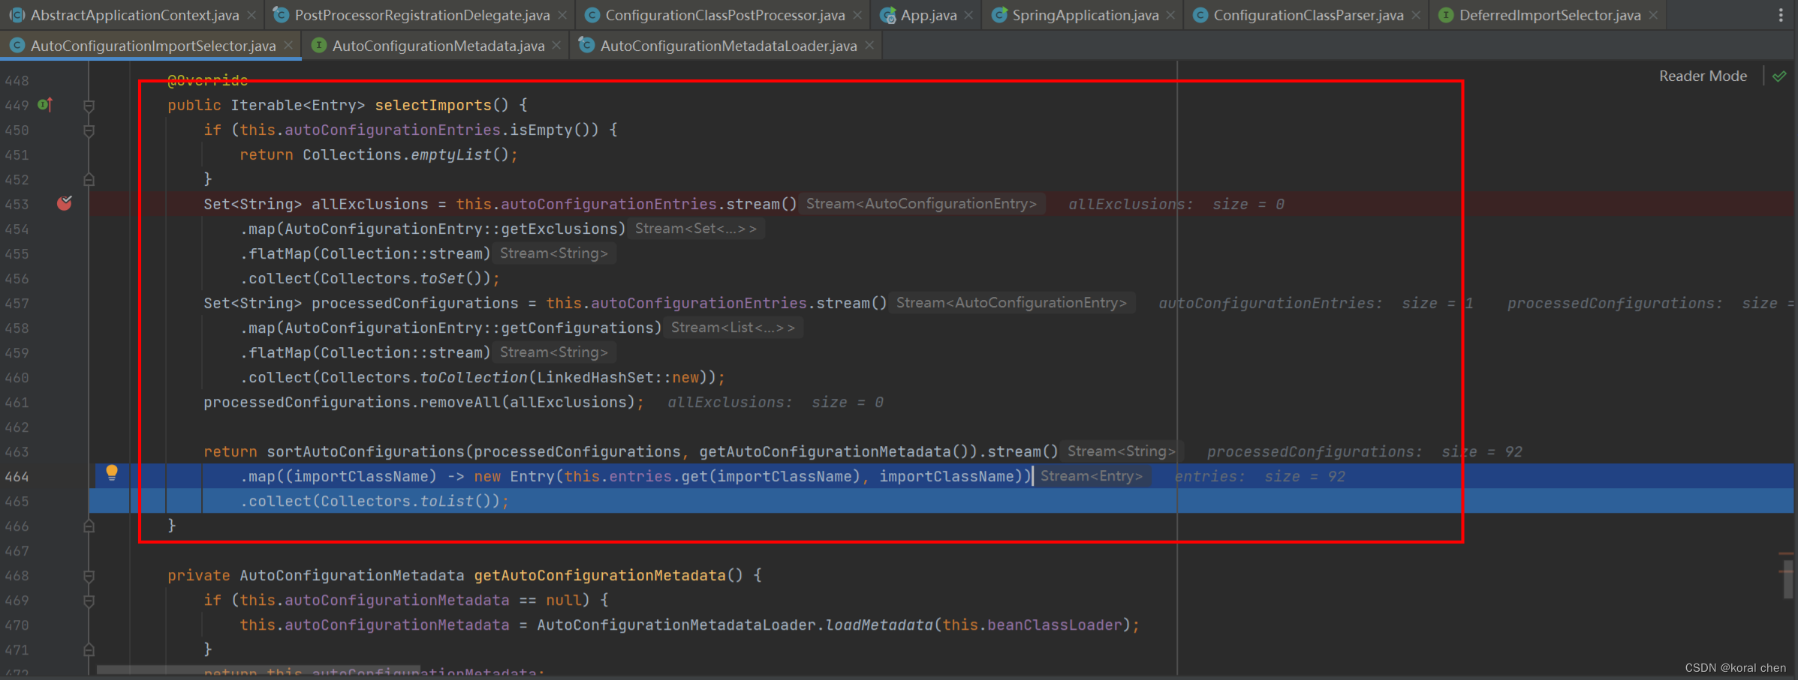Click 'allExclusions: size = 0' on line 461

point(776,402)
